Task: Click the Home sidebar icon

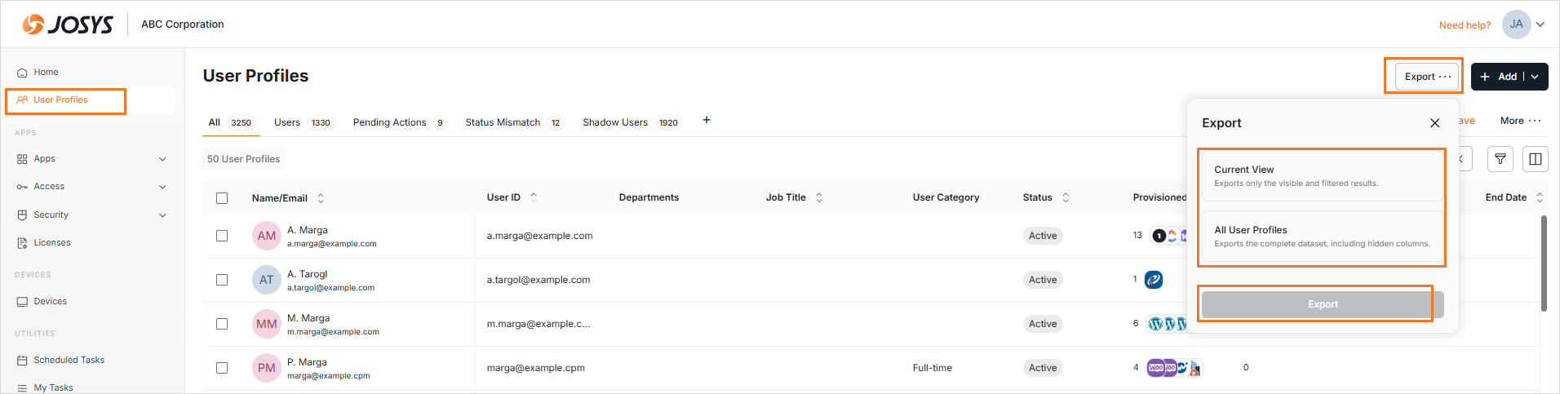Action: point(22,73)
